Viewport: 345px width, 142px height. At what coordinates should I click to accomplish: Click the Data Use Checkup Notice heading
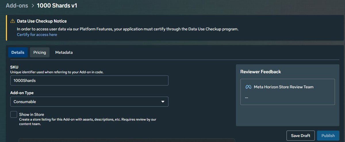(42, 21)
